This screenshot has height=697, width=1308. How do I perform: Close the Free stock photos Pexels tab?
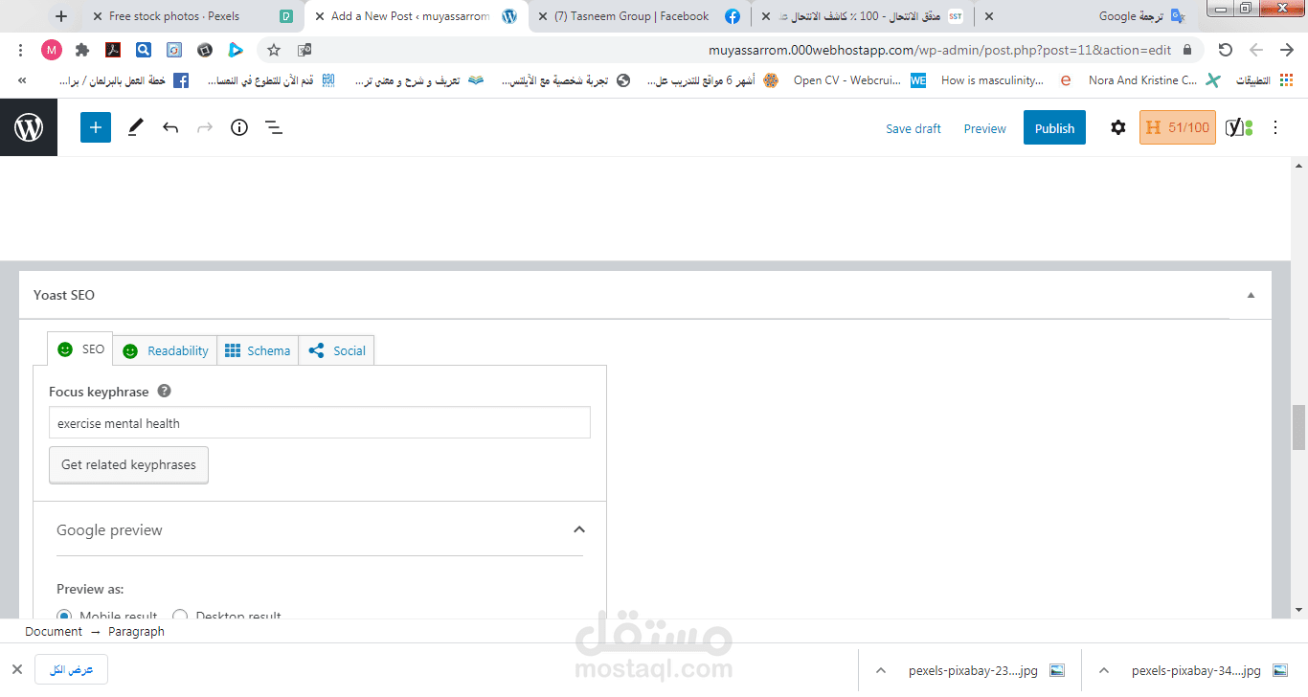98,16
